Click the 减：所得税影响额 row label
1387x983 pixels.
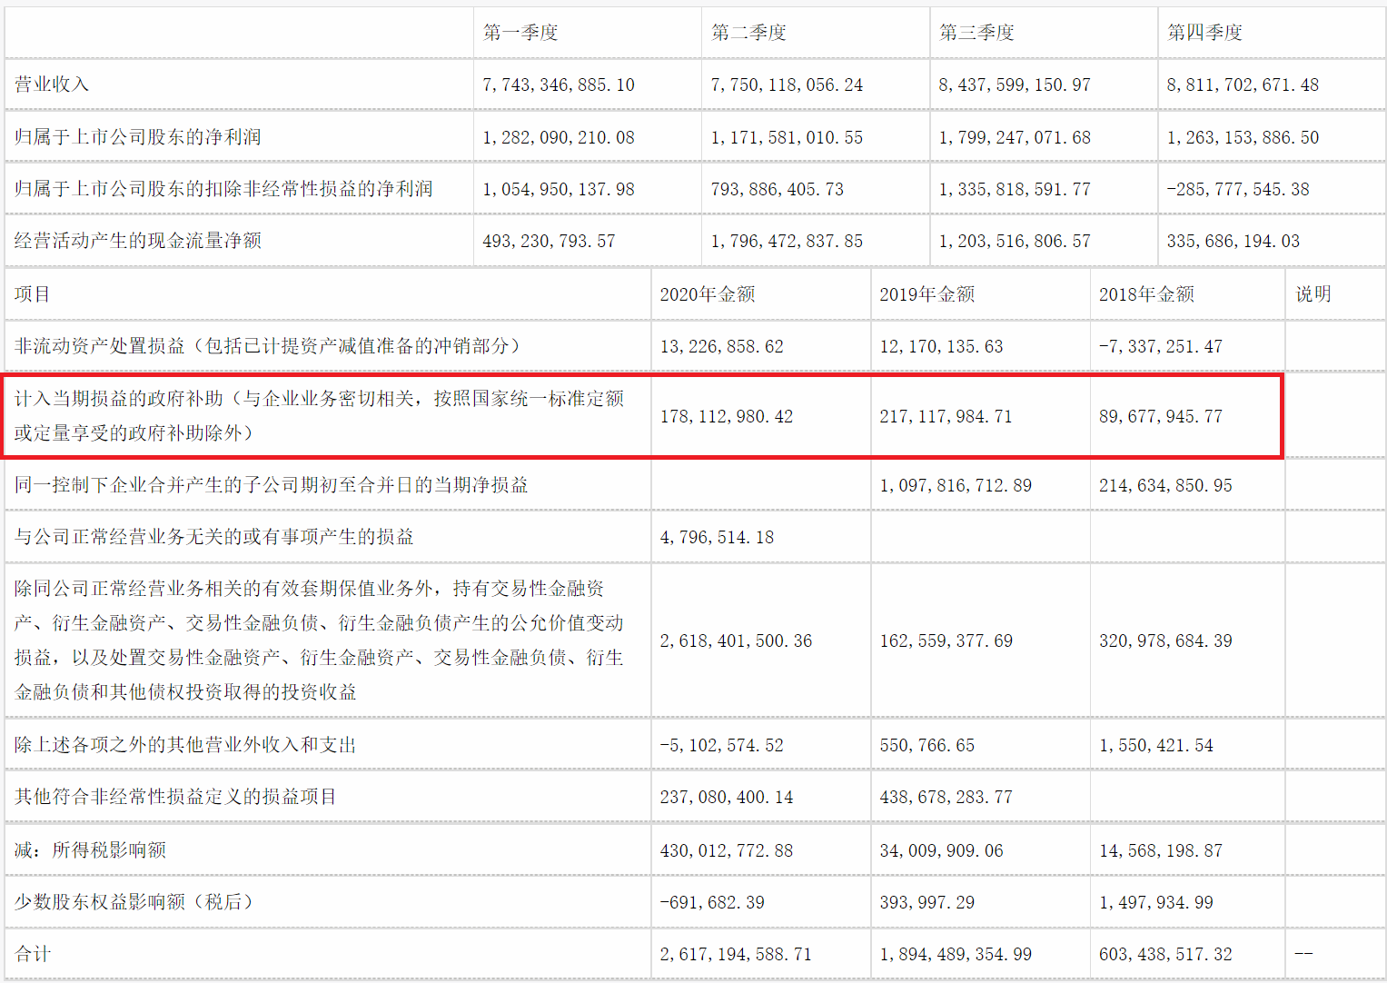coord(91,850)
